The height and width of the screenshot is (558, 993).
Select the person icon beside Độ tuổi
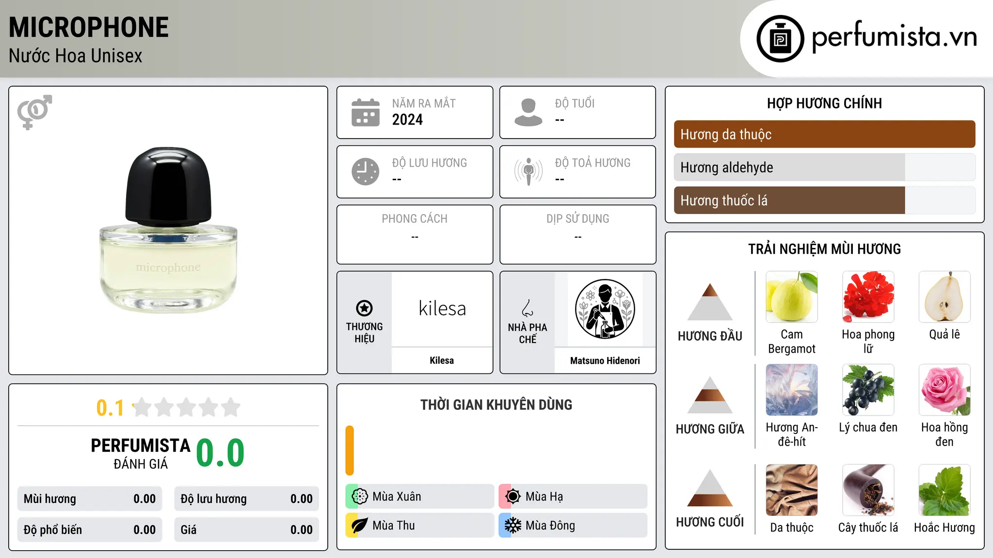coord(528,112)
